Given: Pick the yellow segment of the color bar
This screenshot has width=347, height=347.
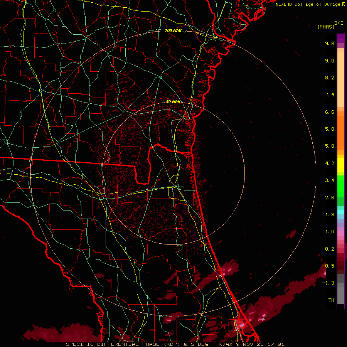Looking at the screenshot, I should (340, 165).
